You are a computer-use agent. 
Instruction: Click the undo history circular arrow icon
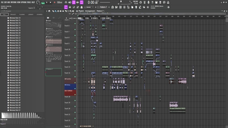click(x=140, y=2)
